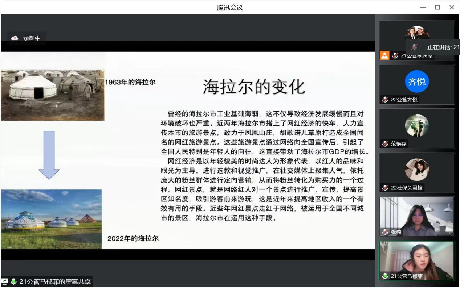Click muted mic icon next to 范艳存
Image resolution: width=460 pixels, height=288 pixels.
point(385,144)
